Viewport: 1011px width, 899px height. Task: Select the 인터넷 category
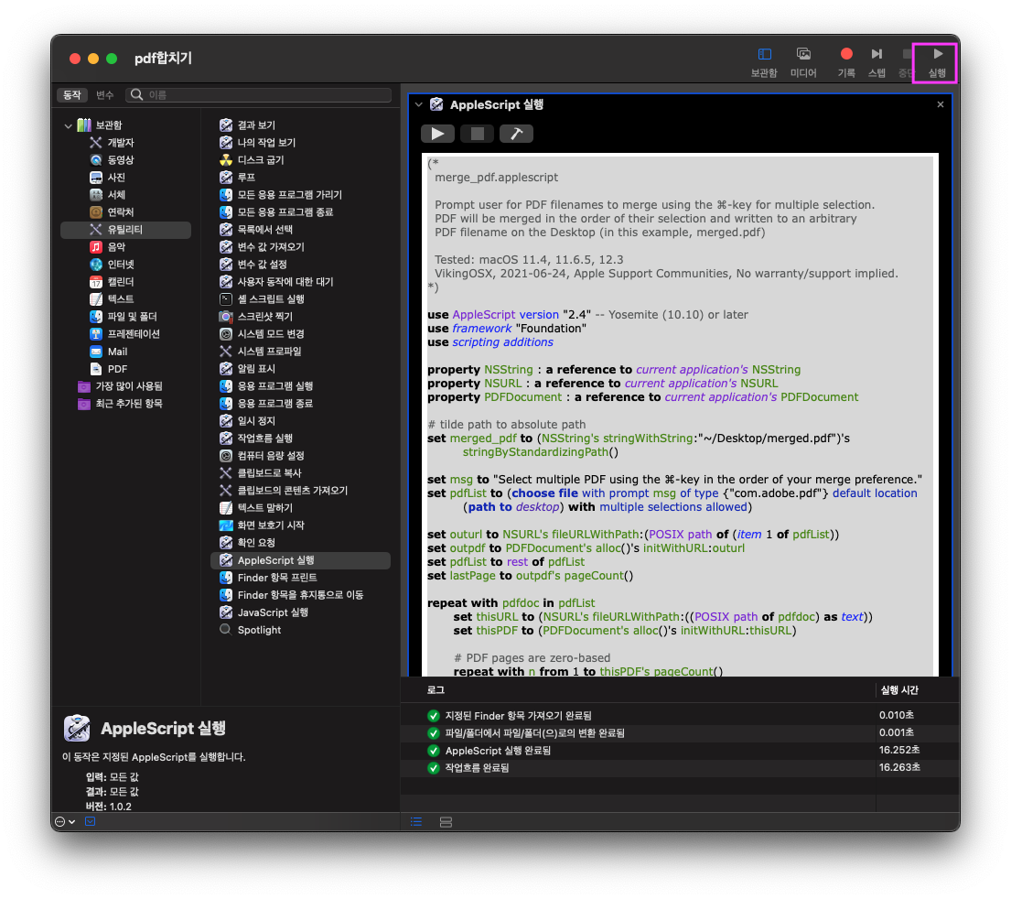121,265
